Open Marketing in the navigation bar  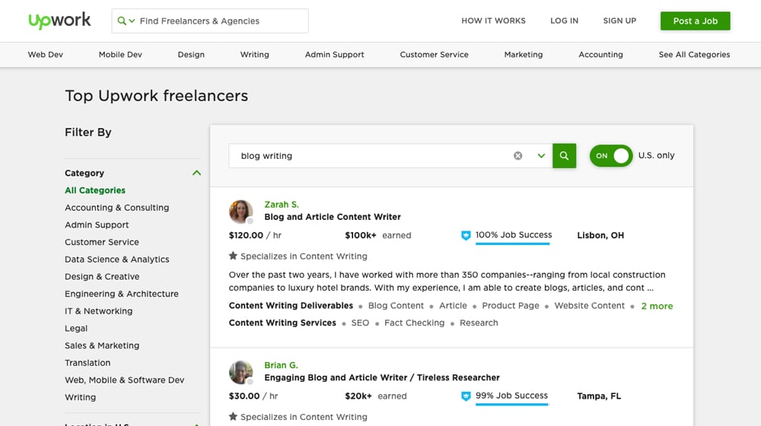[524, 54]
